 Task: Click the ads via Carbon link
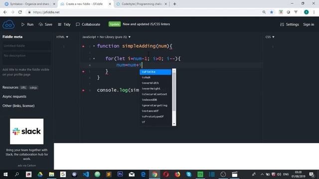[x=26, y=166]
